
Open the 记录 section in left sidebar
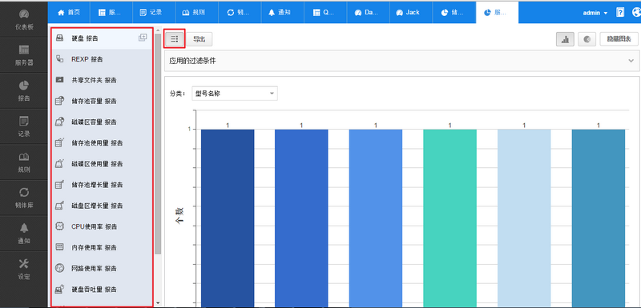coord(24,126)
